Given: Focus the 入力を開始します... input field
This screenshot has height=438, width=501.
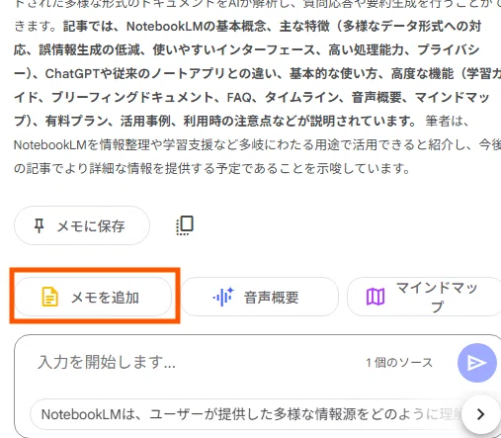Looking at the screenshot, I should 198,363.
